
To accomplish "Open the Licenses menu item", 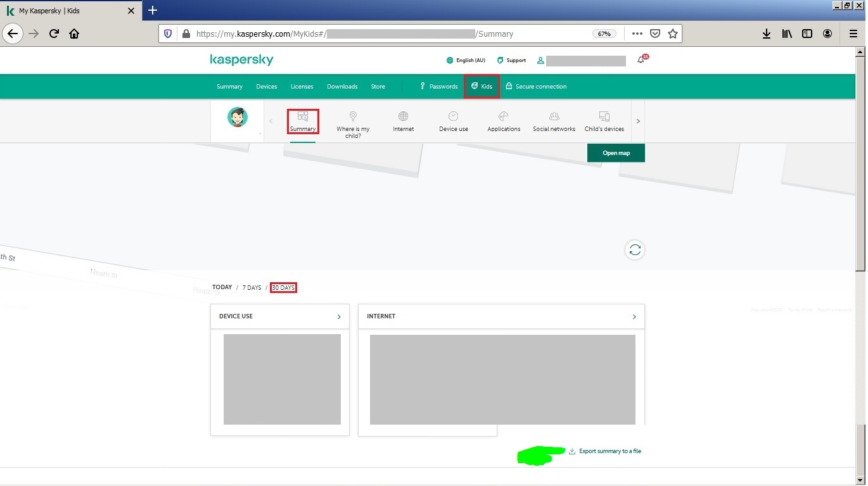I will 302,87.
